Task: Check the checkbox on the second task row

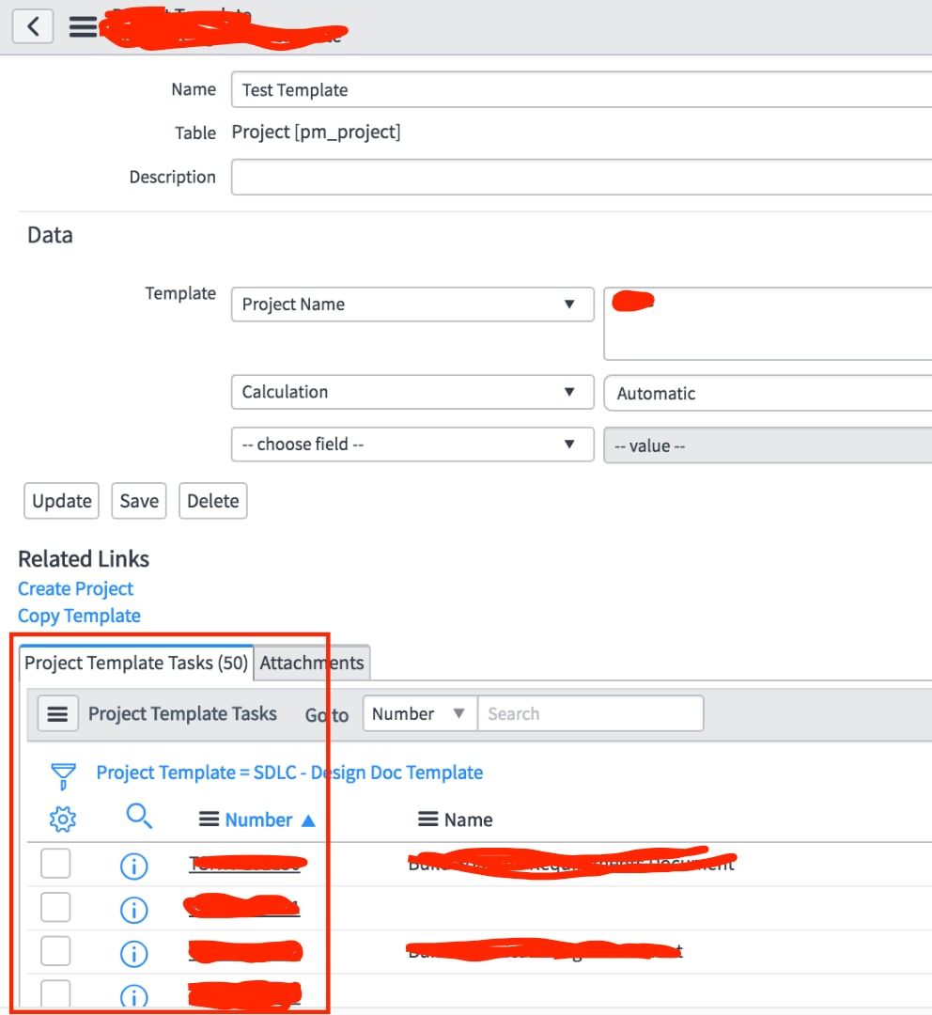Action: point(54,906)
